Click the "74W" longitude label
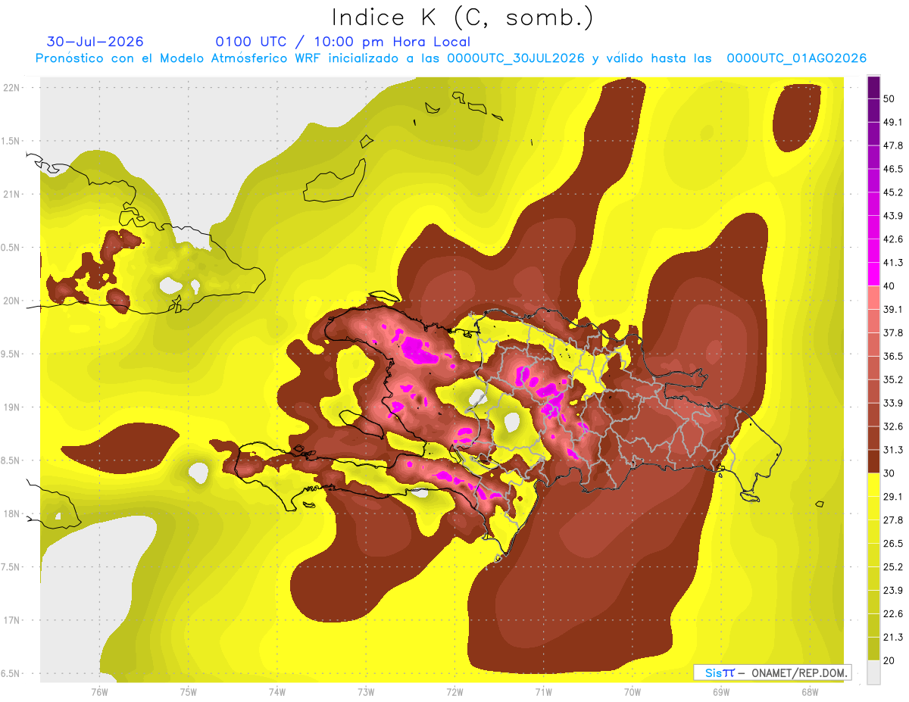This screenshot has width=909, height=702. point(277,691)
